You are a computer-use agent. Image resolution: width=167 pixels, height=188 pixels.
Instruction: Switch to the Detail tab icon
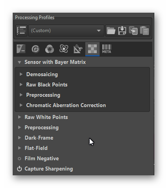click(35, 49)
